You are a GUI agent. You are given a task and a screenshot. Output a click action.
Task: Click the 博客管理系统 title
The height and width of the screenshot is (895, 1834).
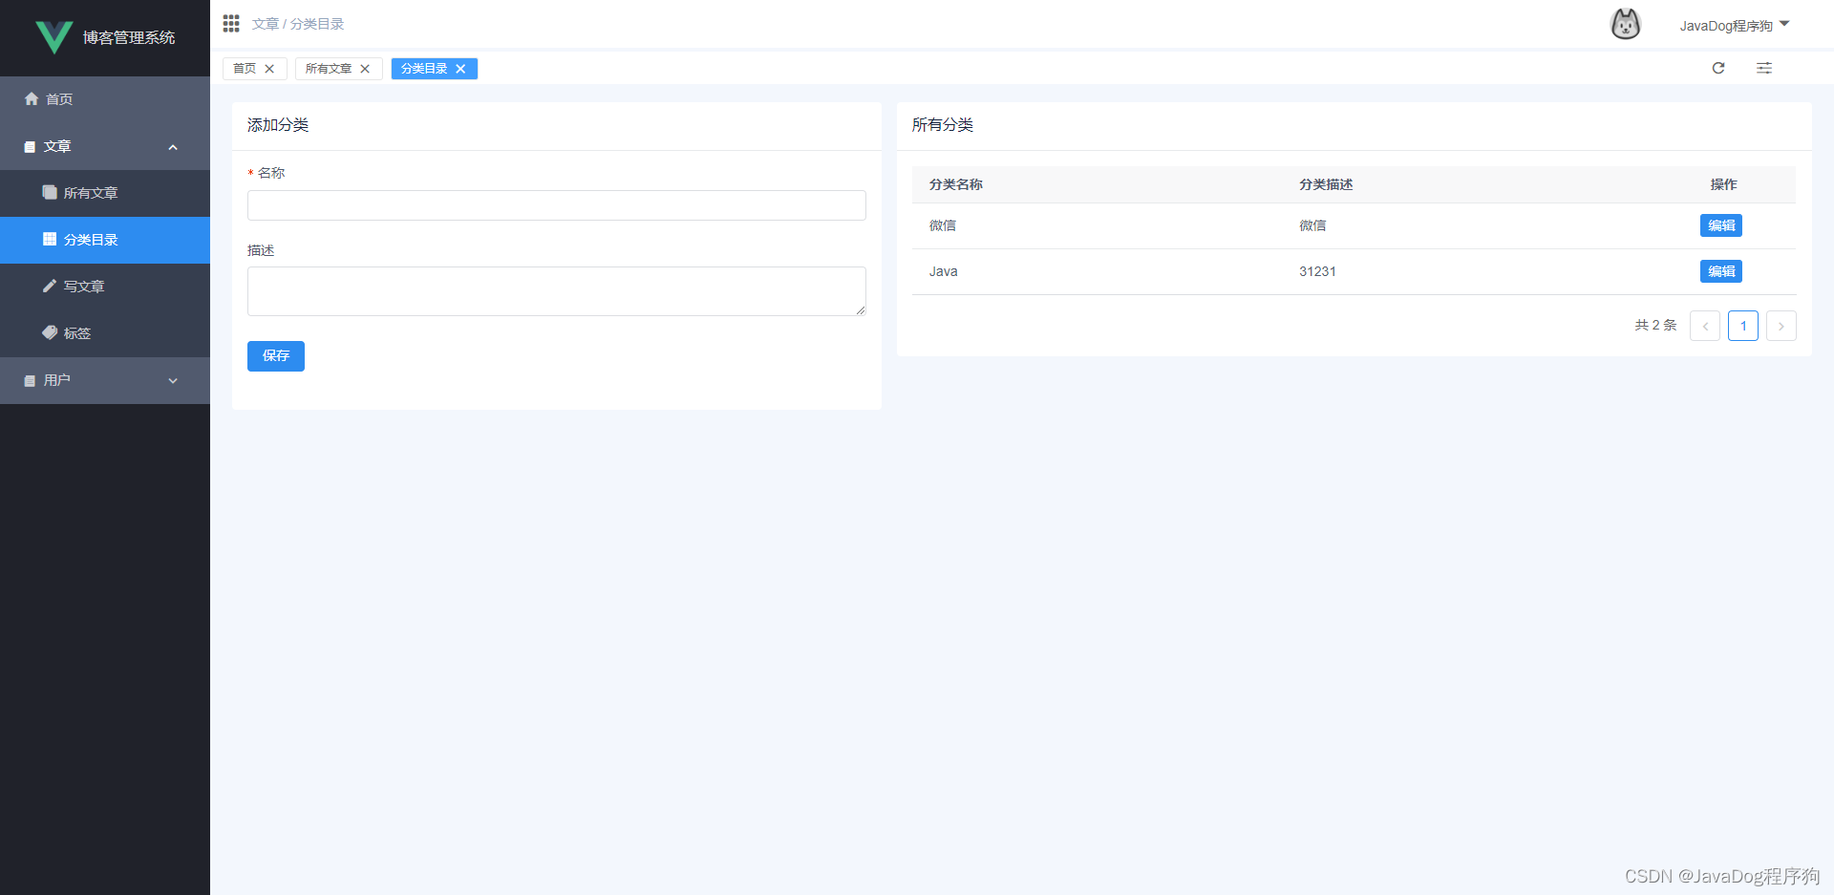pos(129,37)
